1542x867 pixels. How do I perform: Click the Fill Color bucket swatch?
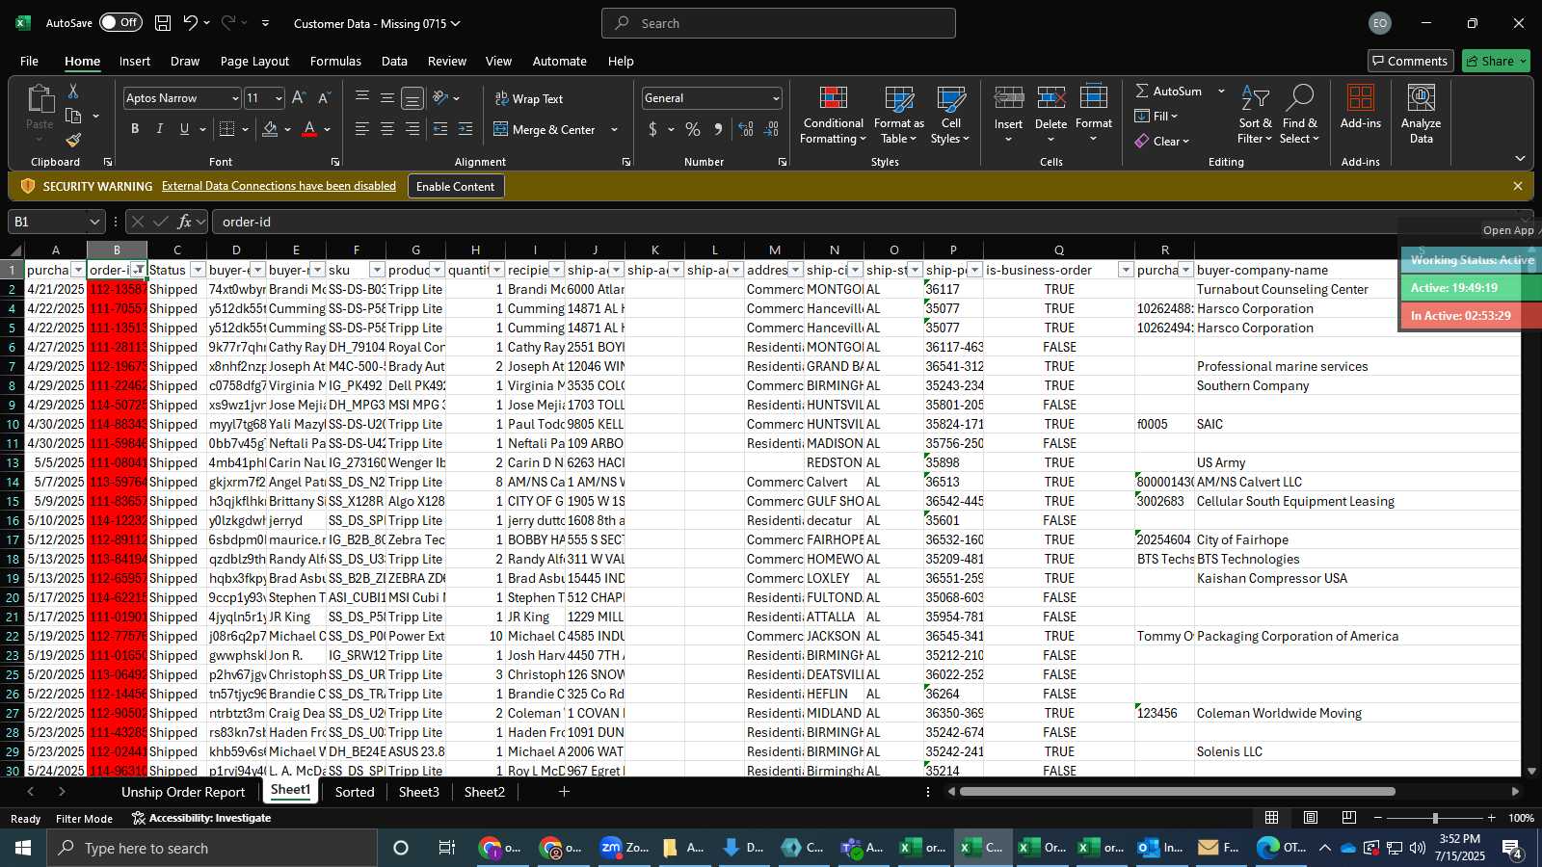tap(270, 129)
